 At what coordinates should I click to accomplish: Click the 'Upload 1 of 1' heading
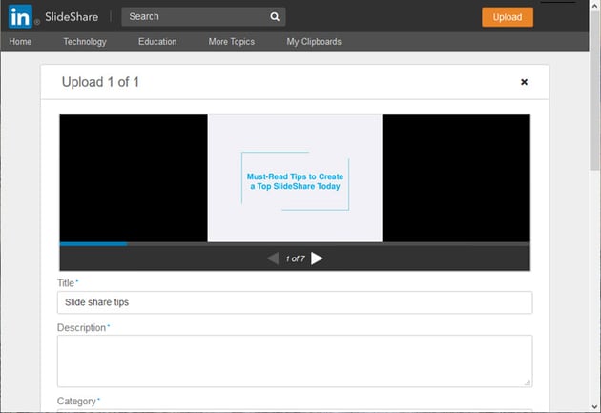(100, 82)
